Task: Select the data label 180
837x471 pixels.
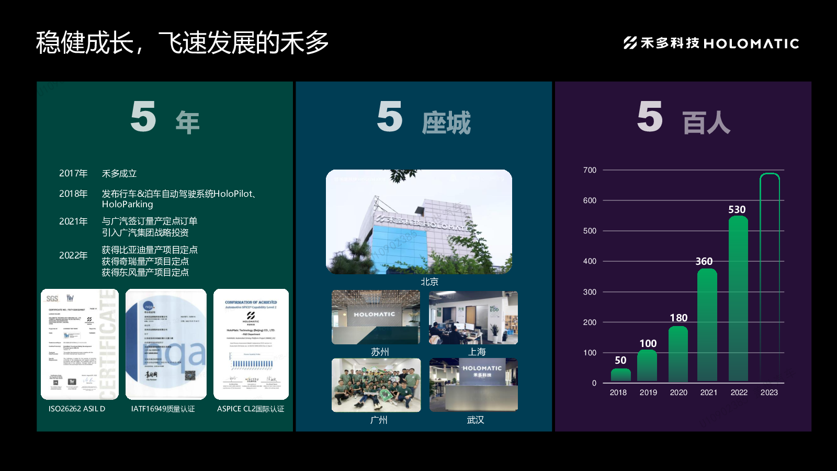Action: [x=678, y=318]
